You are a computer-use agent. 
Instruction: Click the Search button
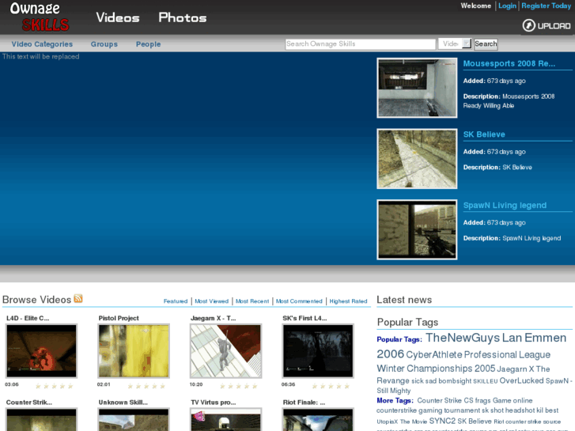tap(486, 44)
